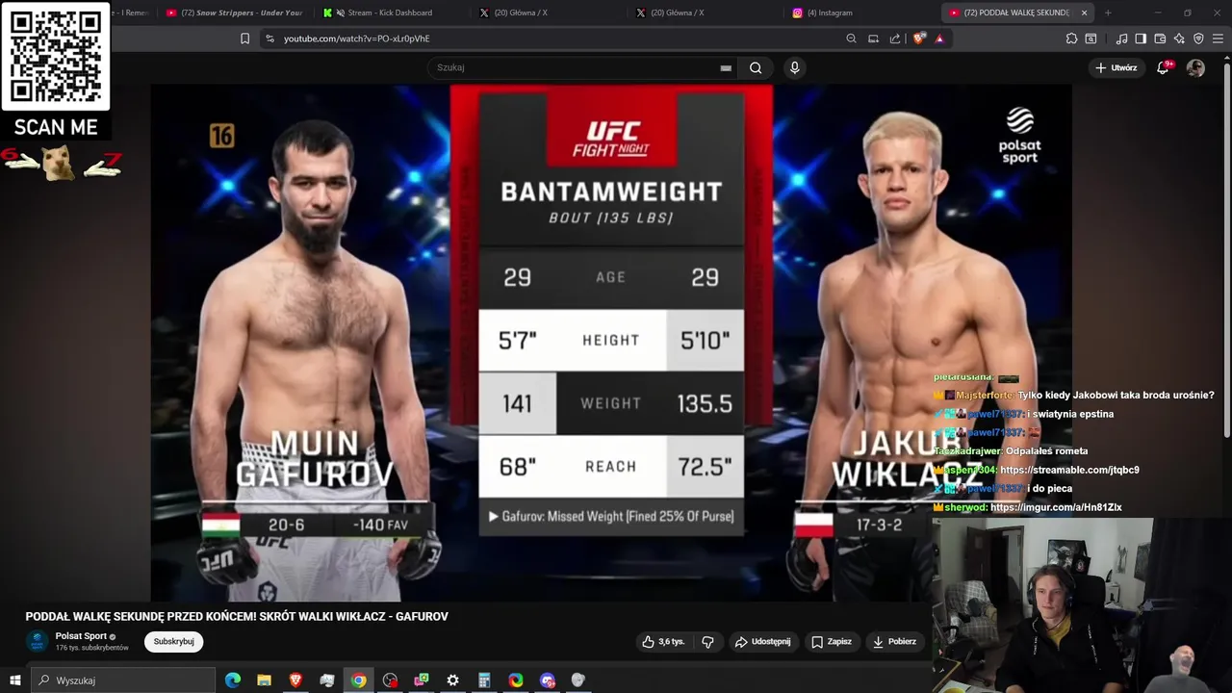The image size is (1232, 693).
Task: Click the video player frame
Action: [x=610, y=343]
